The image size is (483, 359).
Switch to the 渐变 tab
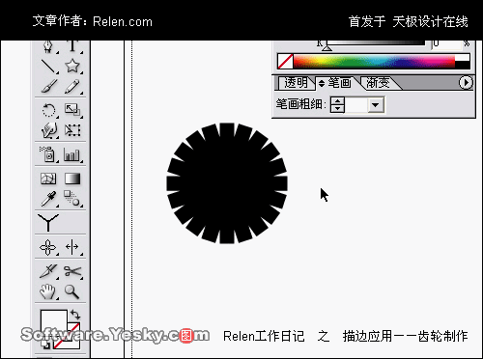pos(378,83)
